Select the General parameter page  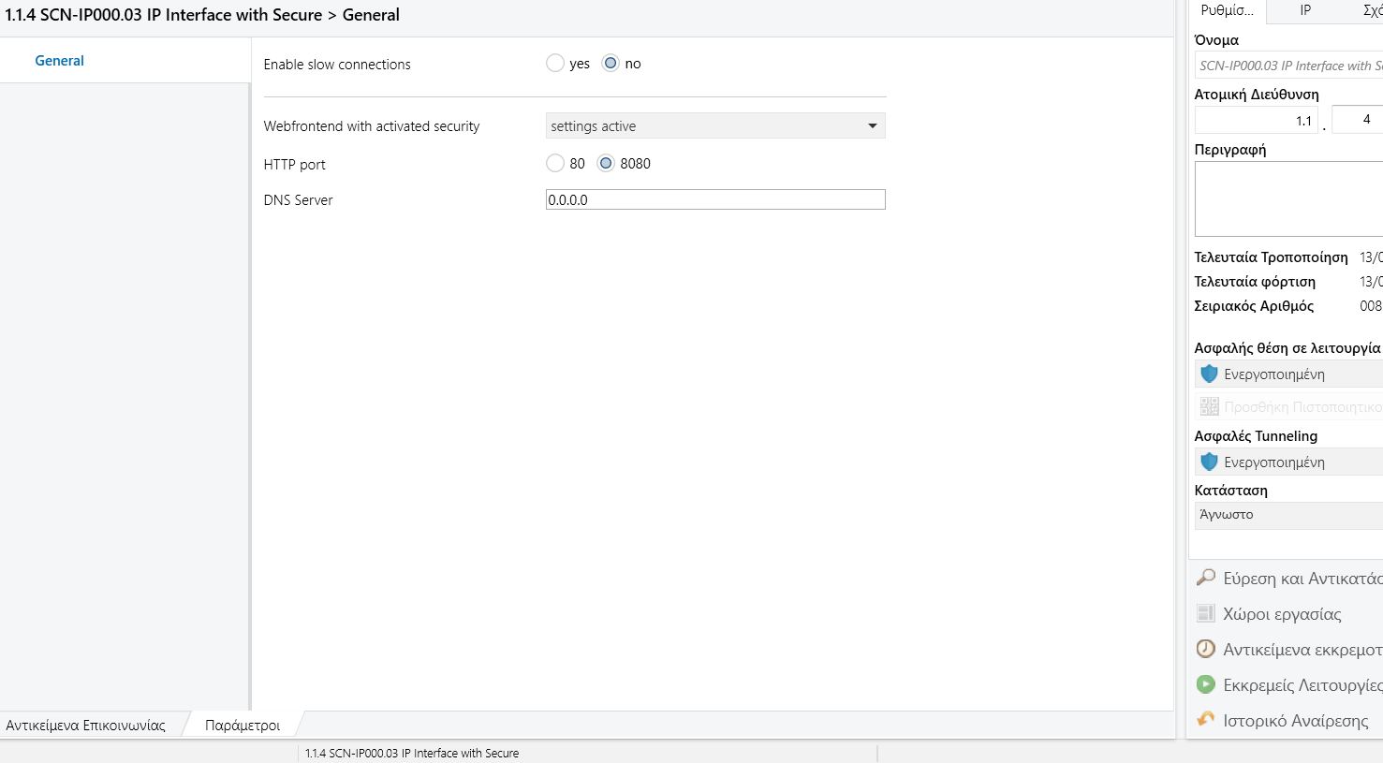pos(60,61)
